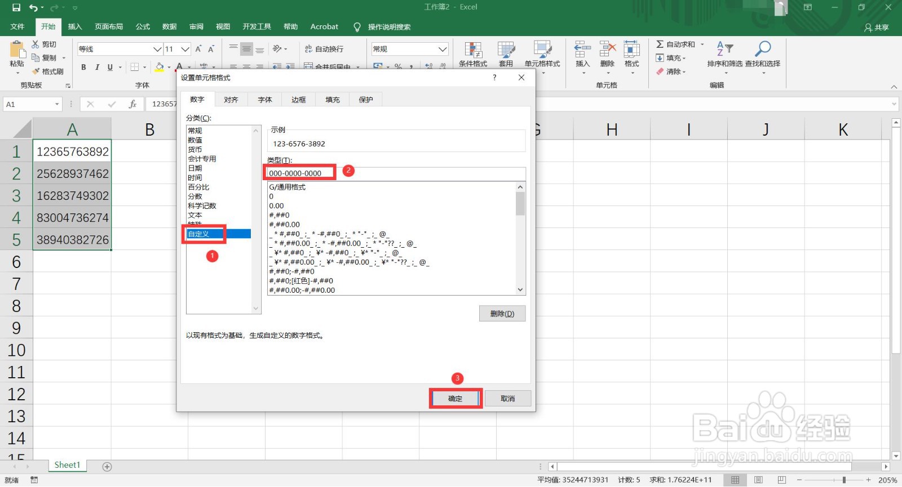Screen dimensions: 902x487
Task: Select the Custom (自定义) category
Action: [x=219, y=234]
